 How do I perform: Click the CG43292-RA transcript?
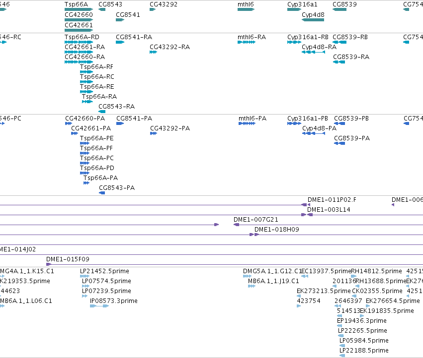[153, 52]
